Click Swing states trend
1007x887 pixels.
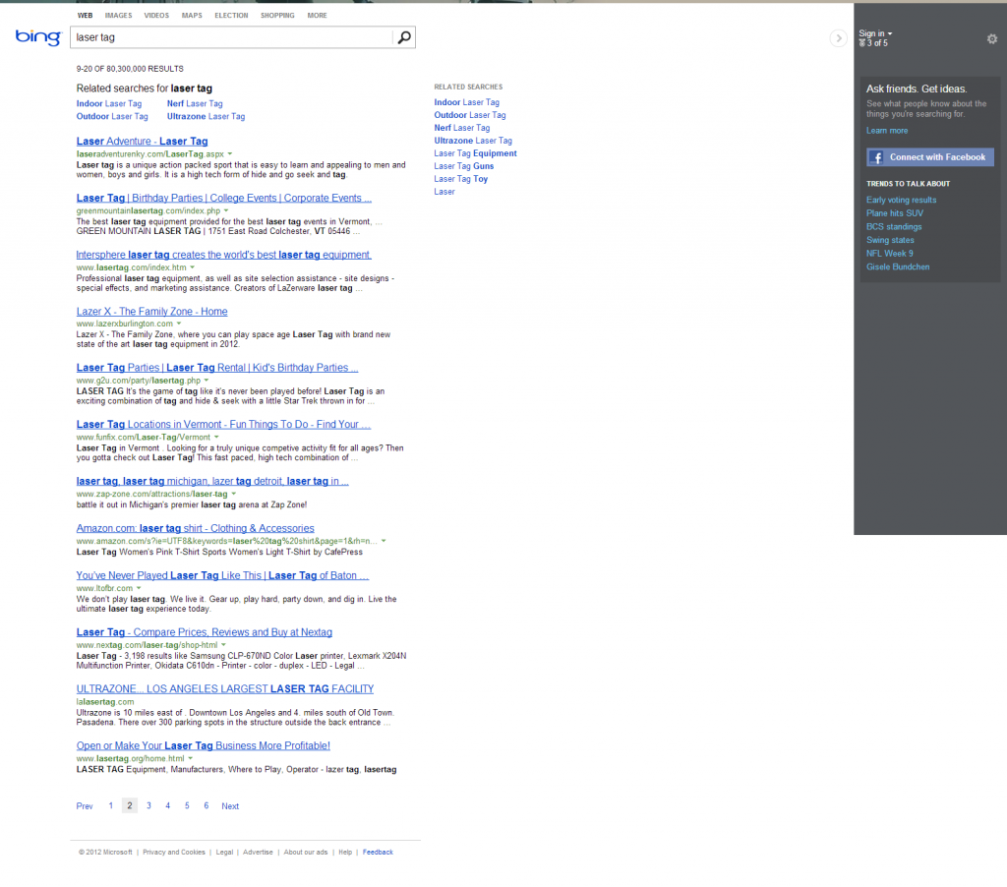click(890, 240)
